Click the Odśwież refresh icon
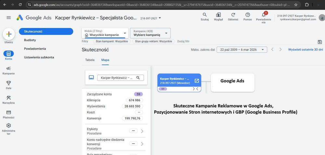Image resolution: width=325 pixels, height=155 pixels. (233, 15)
